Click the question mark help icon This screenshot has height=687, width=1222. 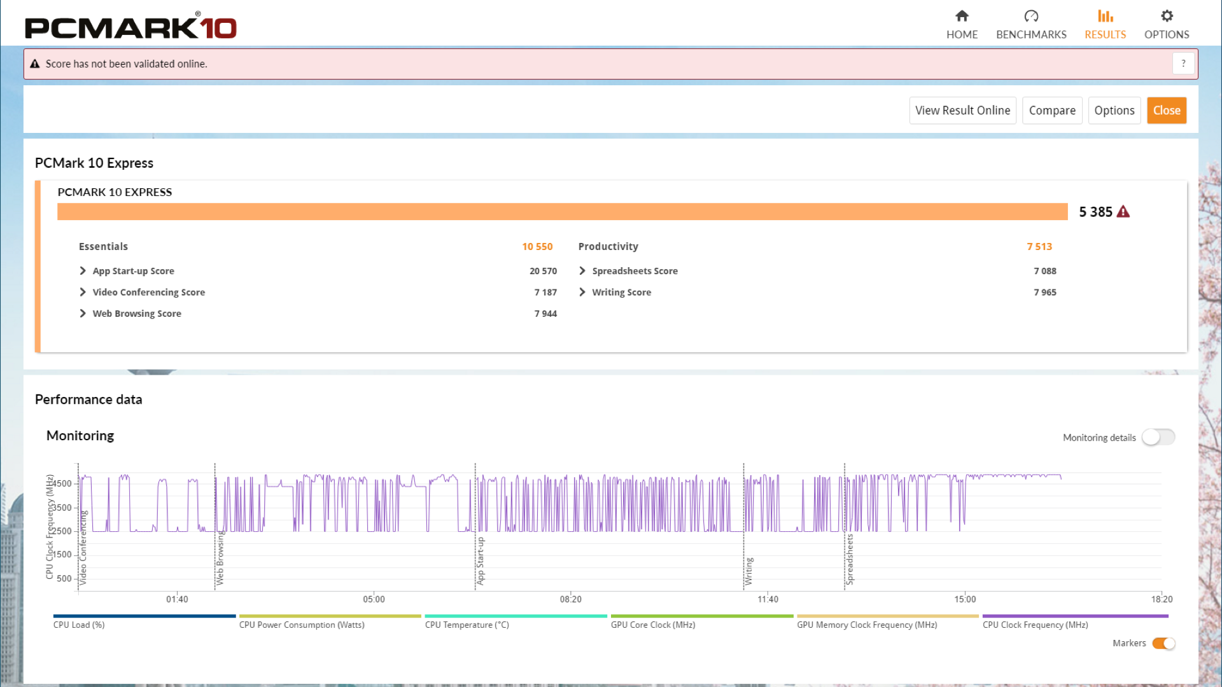click(x=1183, y=64)
